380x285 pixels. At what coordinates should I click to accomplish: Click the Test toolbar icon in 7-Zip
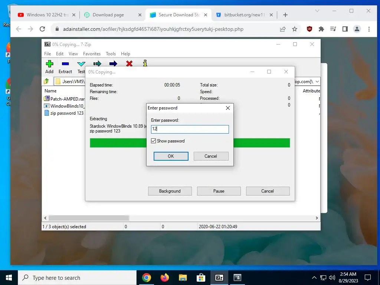[81, 64]
